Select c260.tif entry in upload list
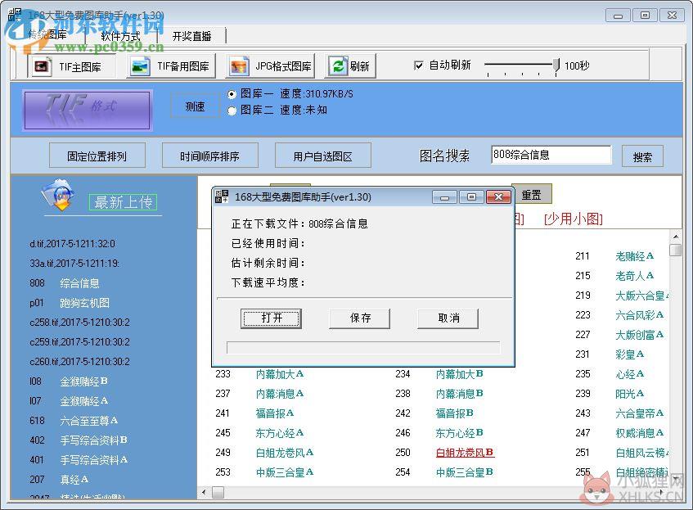The image size is (693, 510). [x=79, y=361]
